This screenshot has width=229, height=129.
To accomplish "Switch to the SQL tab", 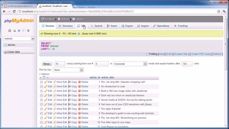I will 81,26.
